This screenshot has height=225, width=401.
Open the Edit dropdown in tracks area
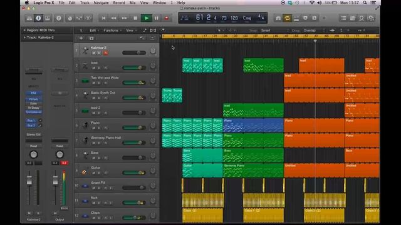tap(94, 31)
